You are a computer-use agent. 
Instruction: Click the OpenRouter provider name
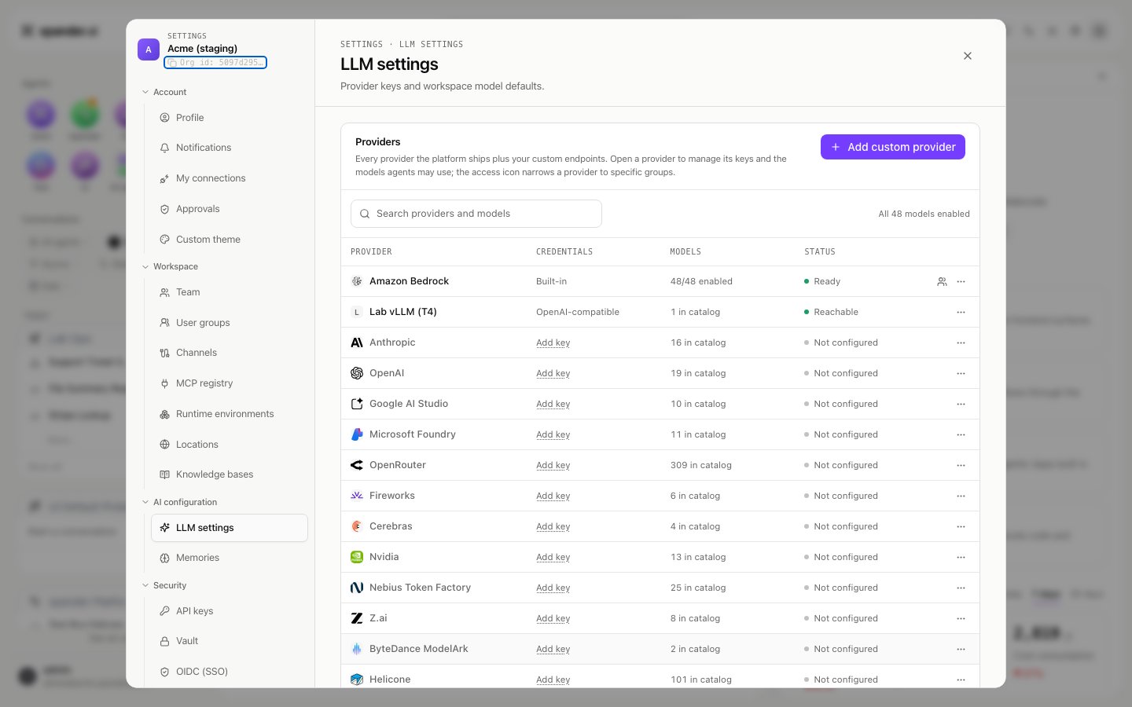pos(398,465)
